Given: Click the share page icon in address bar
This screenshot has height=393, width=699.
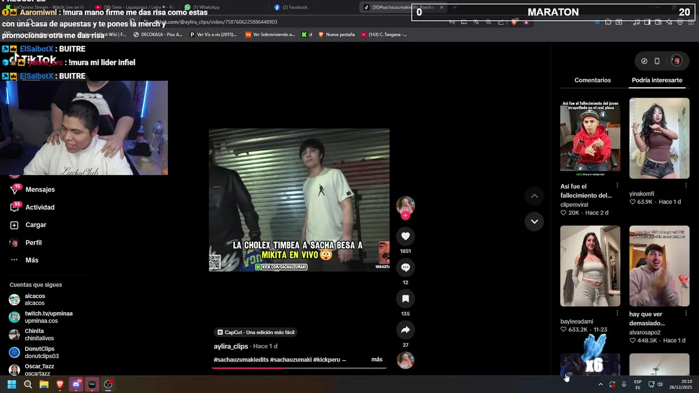Looking at the screenshot, I should coord(501,22).
